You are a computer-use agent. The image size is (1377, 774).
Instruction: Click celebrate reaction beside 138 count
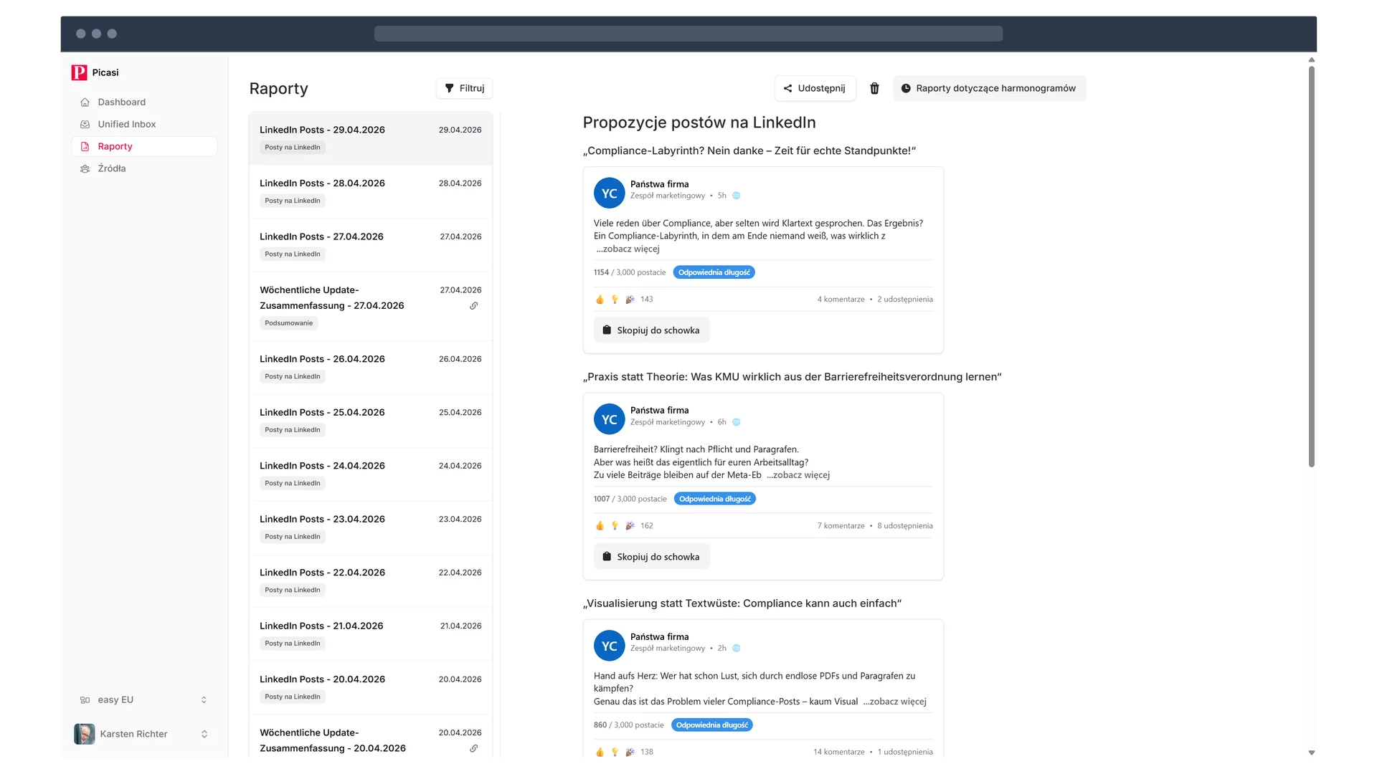[x=630, y=752]
